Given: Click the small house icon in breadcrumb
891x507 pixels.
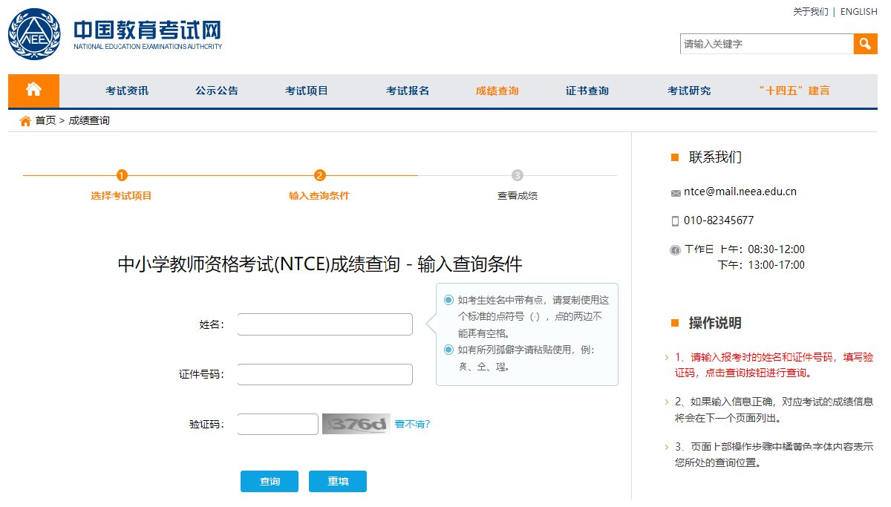Looking at the screenshot, I should (26, 121).
